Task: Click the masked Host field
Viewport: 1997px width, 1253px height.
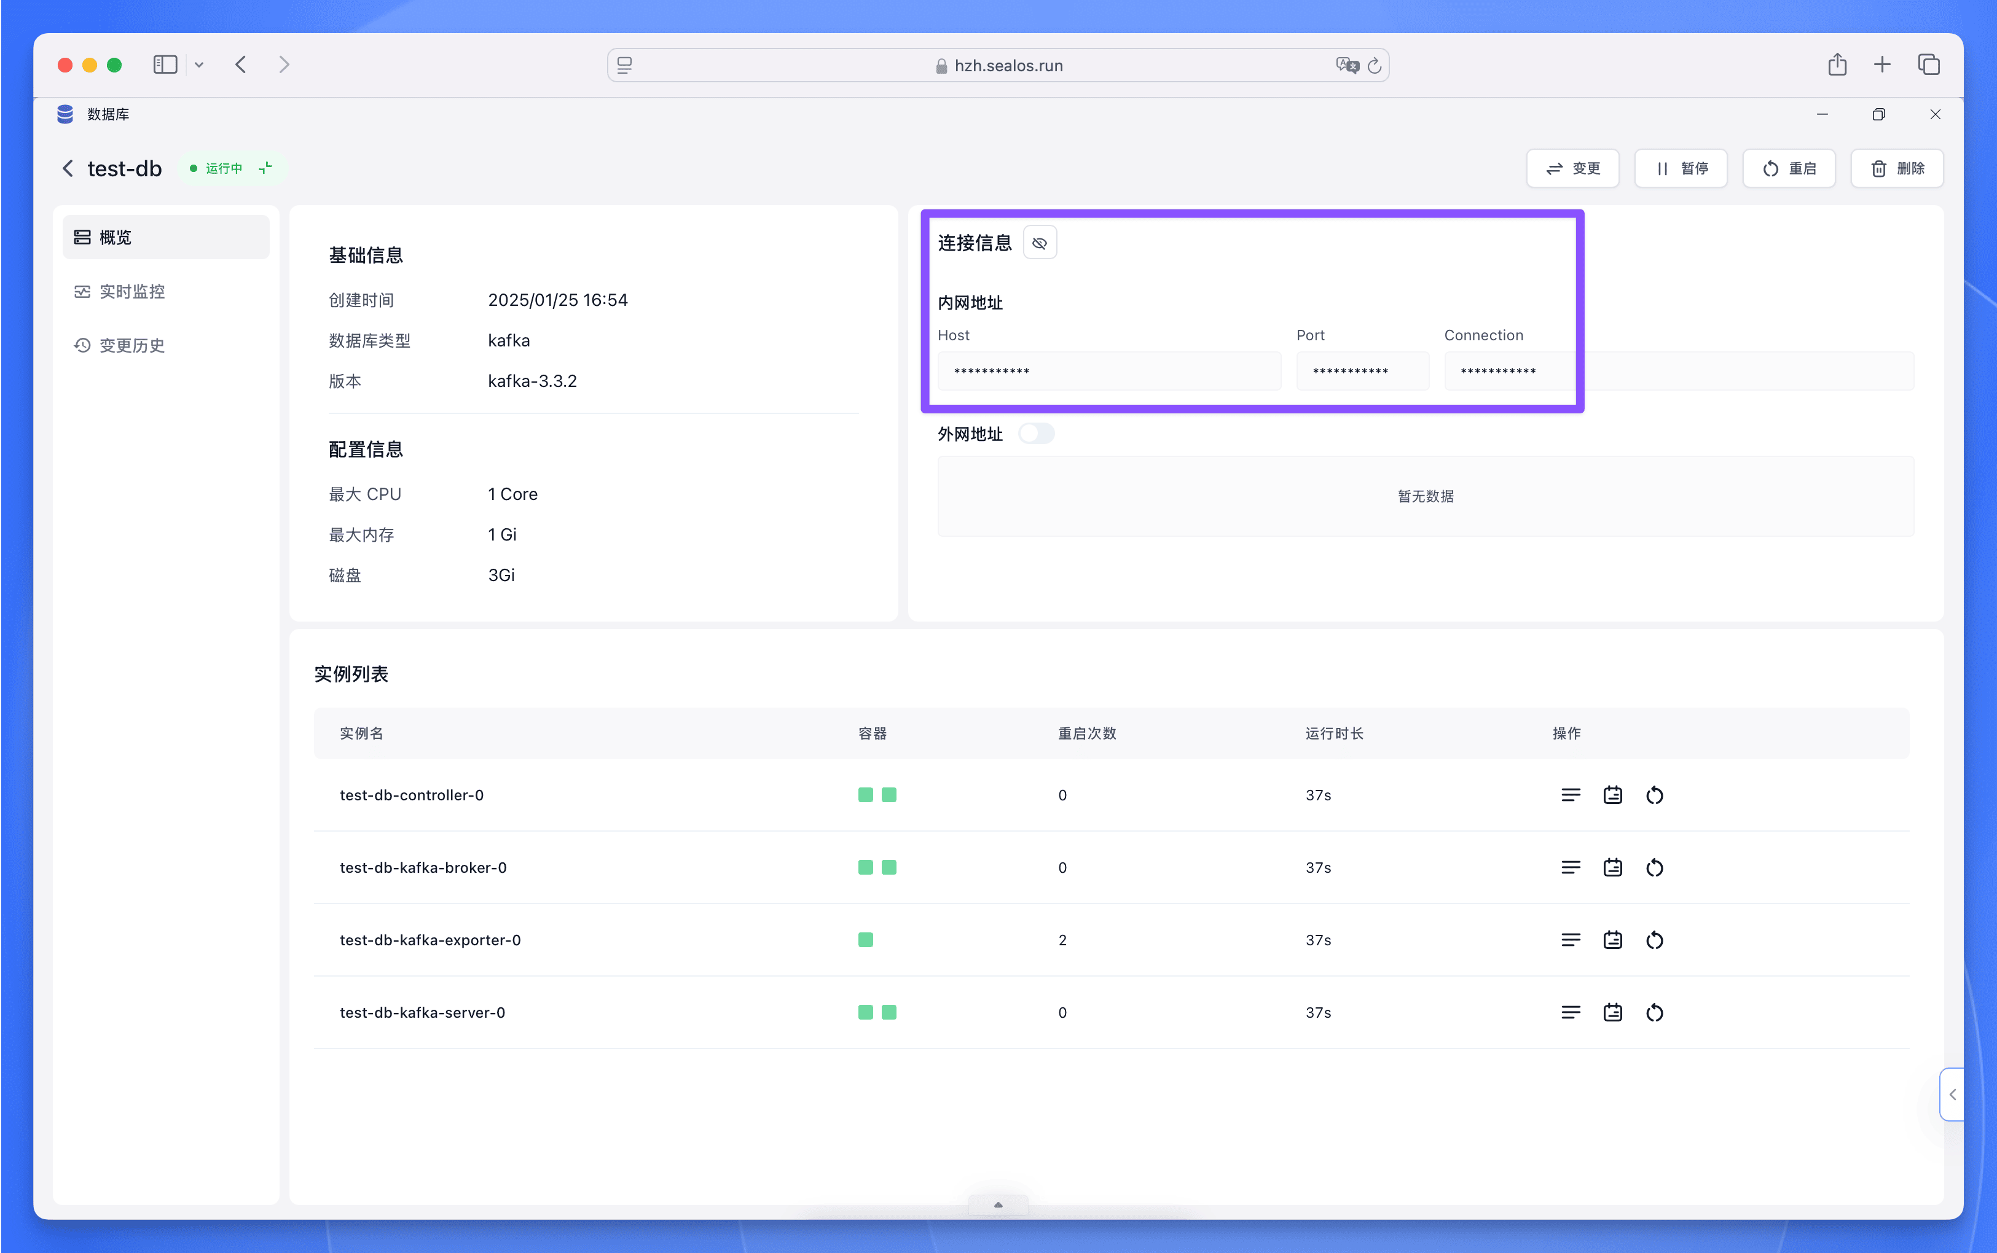Action: point(1109,371)
